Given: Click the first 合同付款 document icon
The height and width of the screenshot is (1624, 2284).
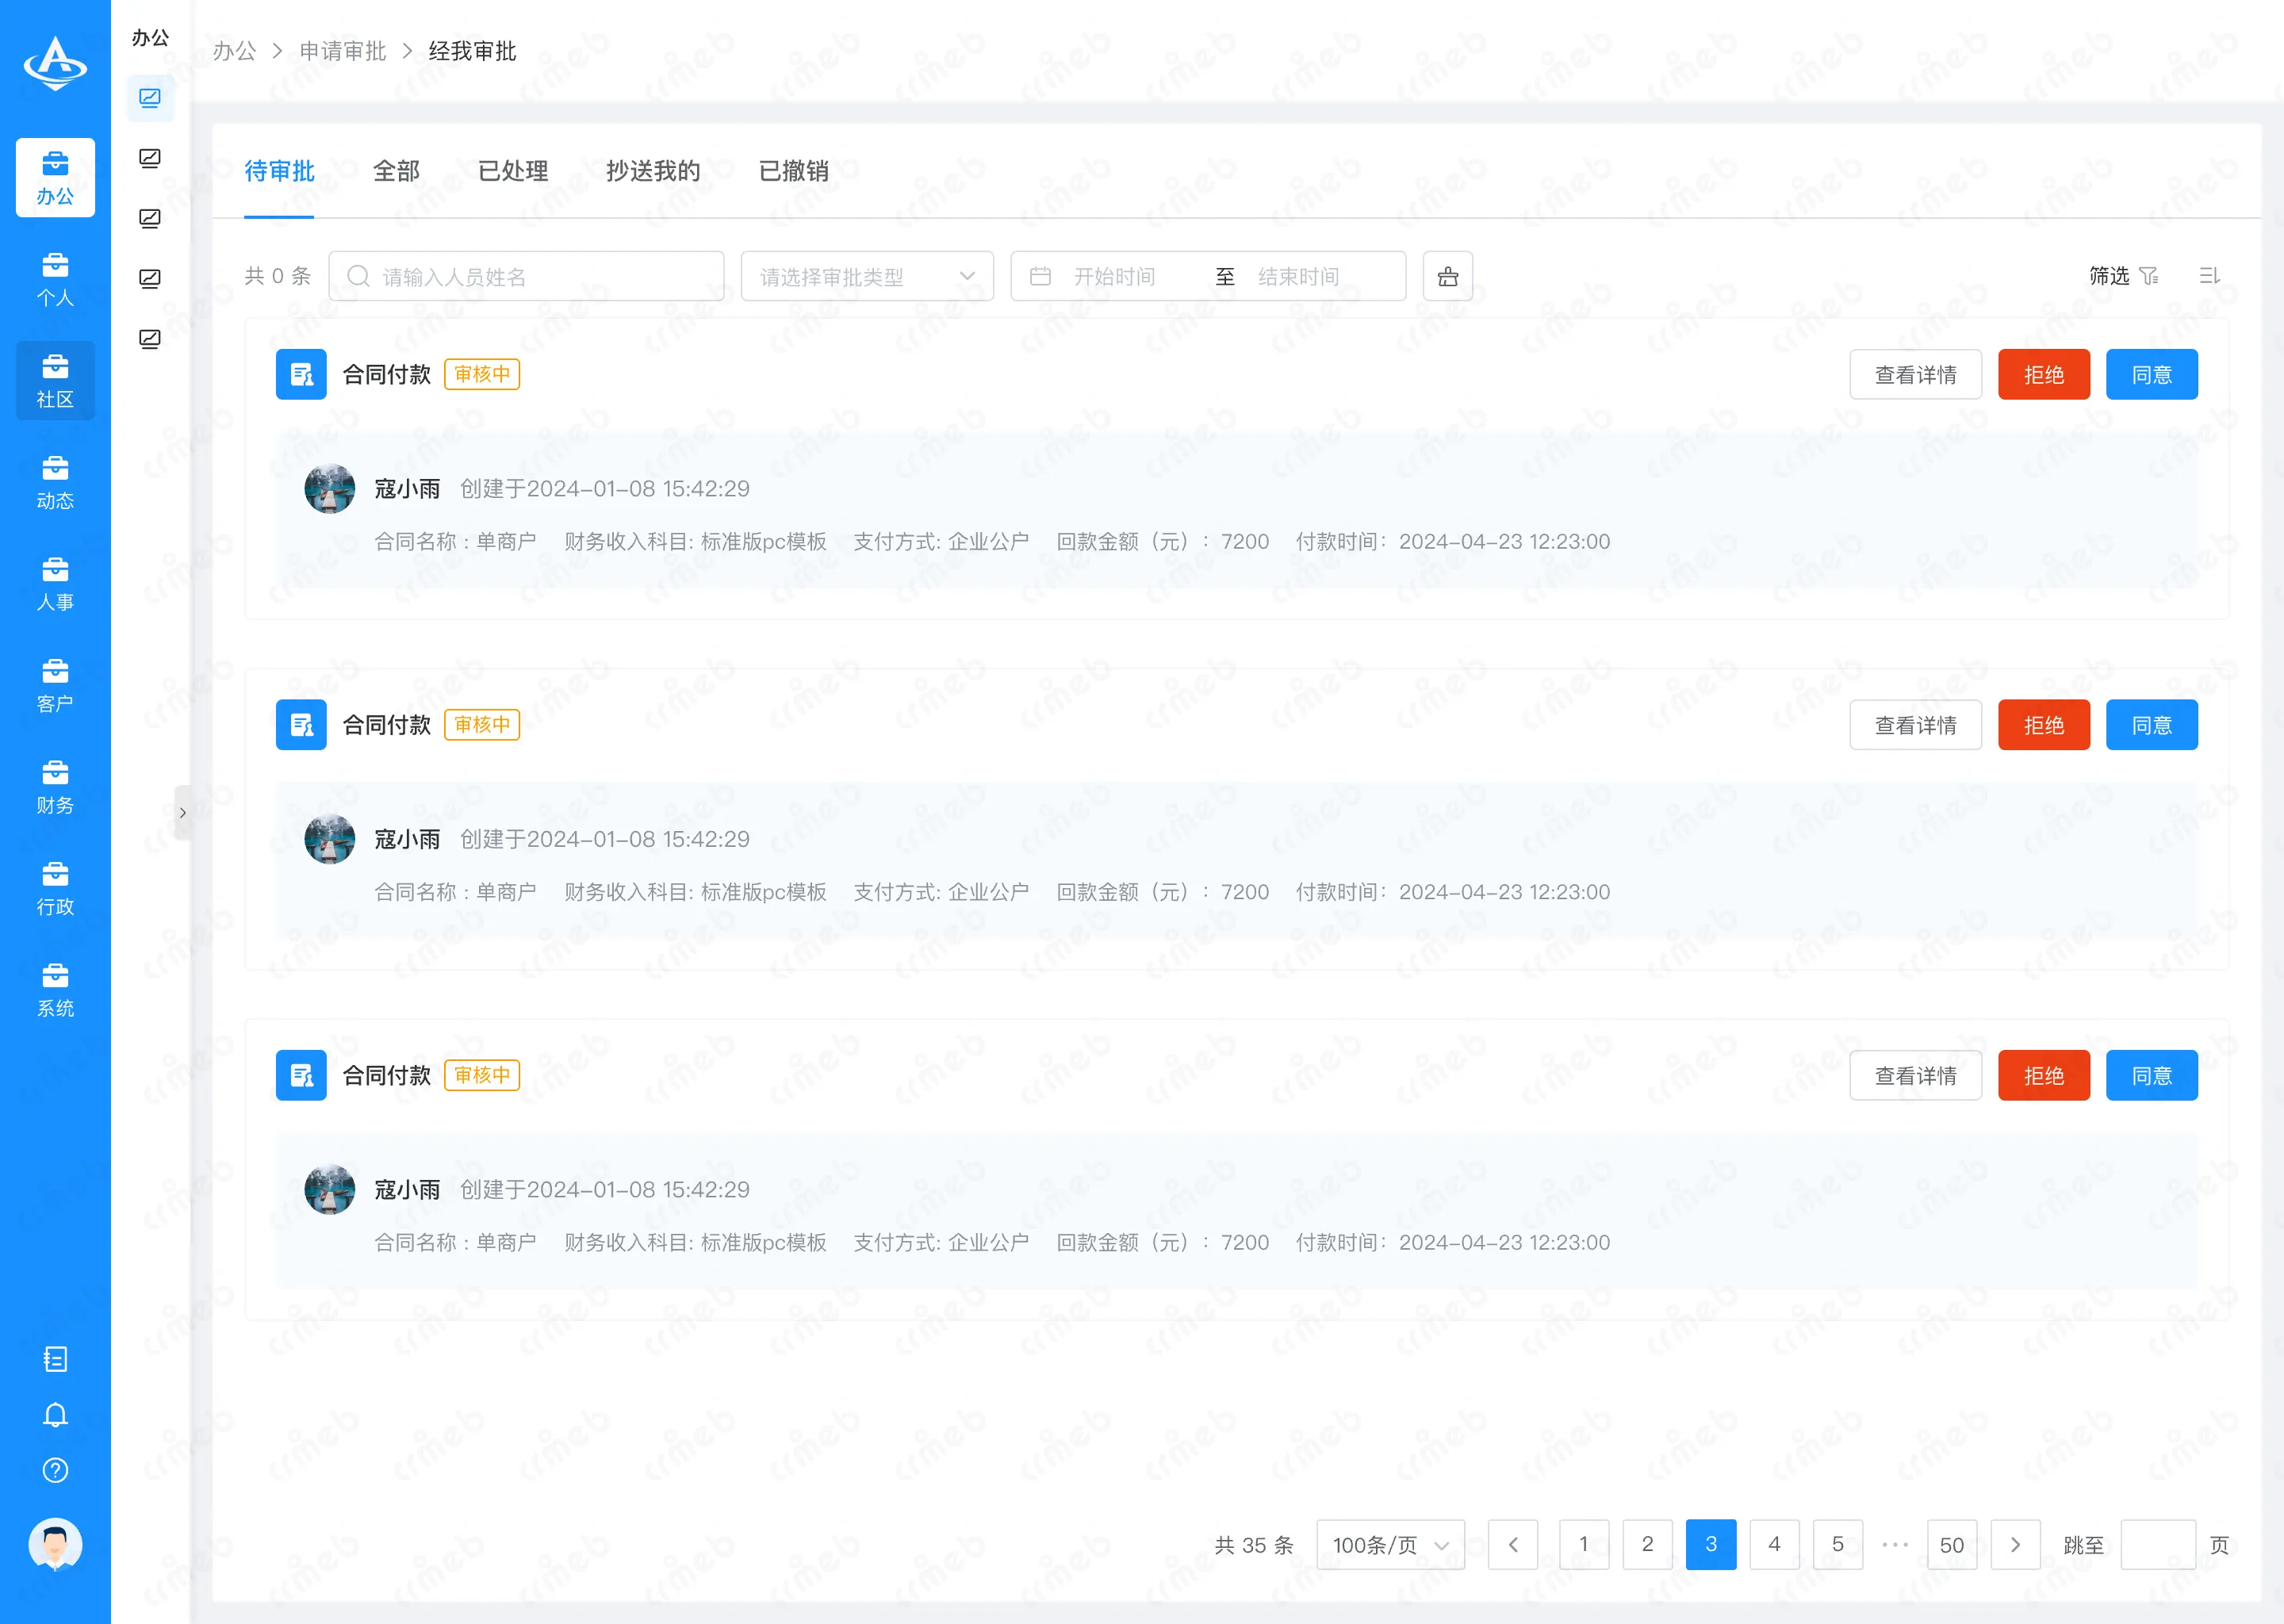Looking at the screenshot, I should click(301, 374).
